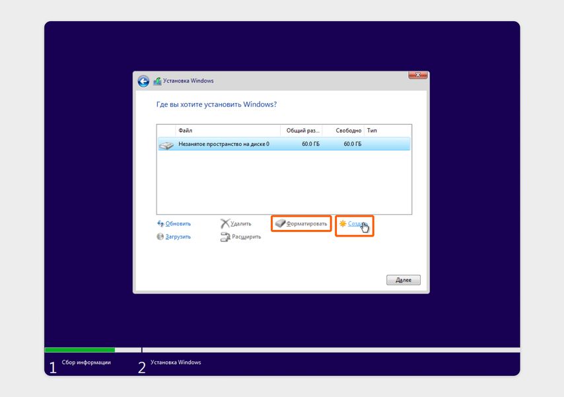Click the star icon beside Создать
Screen dimensions: 564x397
343,223
